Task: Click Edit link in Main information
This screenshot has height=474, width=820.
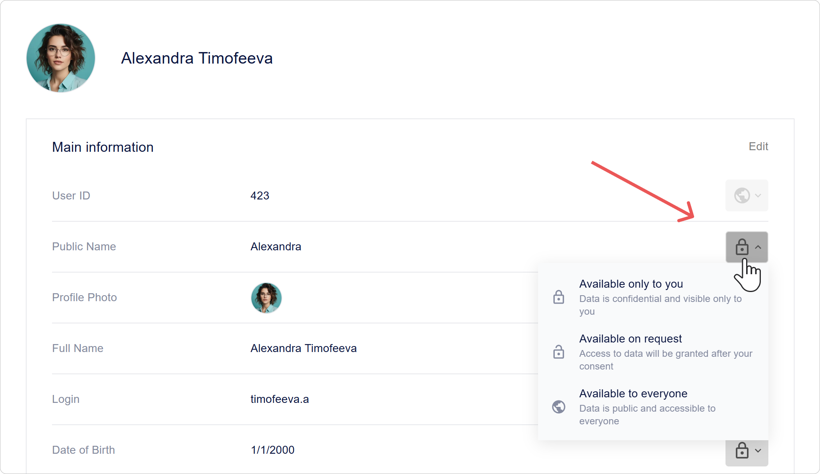Action: pyautogui.click(x=758, y=147)
